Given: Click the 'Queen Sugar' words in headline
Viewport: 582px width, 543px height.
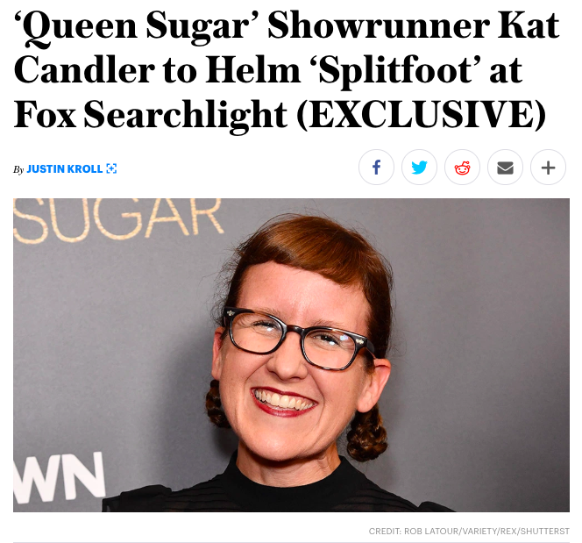Looking at the screenshot, I should pos(137,27).
